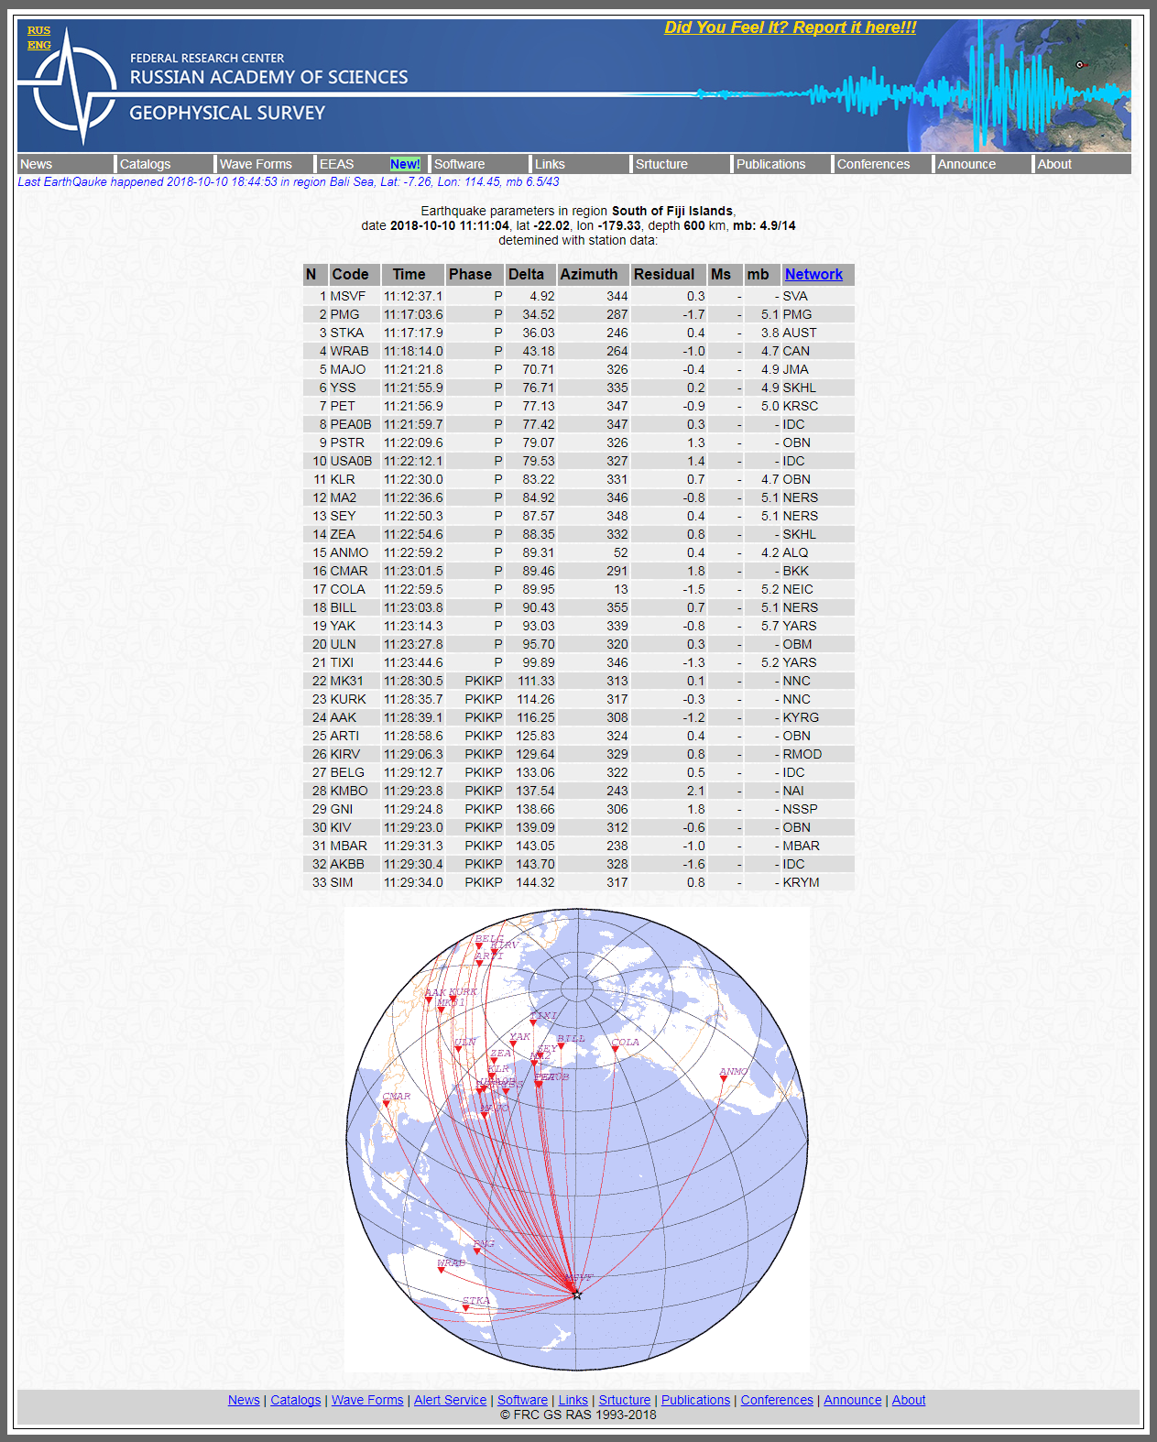The height and width of the screenshot is (1442, 1157).
Task: Open the footer Software link
Action: [522, 1400]
